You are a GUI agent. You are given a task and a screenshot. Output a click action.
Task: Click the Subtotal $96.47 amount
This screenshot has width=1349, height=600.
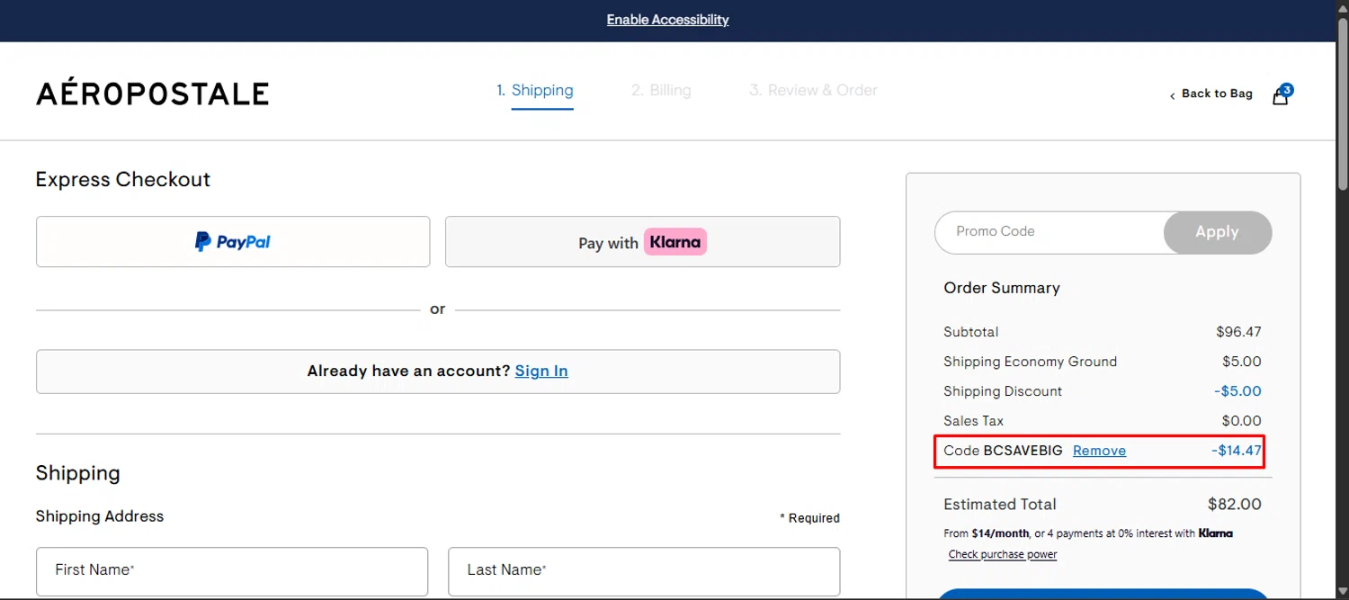click(1238, 332)
